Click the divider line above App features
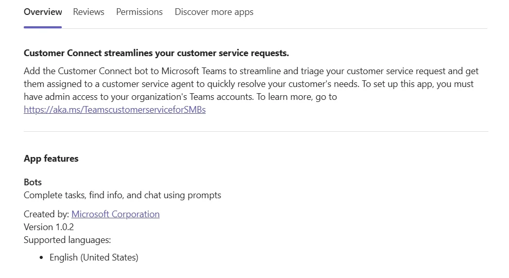The height and width of the screenshot is (278, 509). pos(256,132)
